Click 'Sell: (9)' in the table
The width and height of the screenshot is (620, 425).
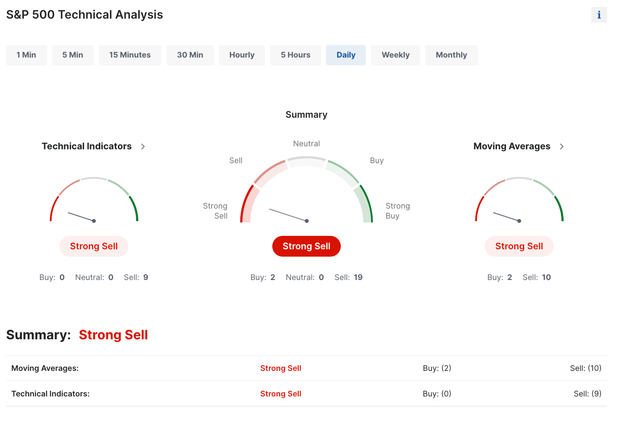pos(587,394)
